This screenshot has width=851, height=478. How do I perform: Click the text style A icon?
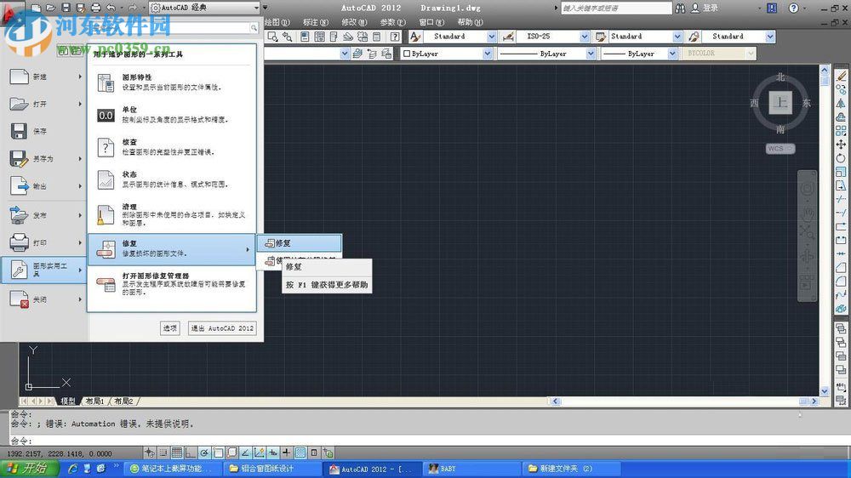pos(415,37)
